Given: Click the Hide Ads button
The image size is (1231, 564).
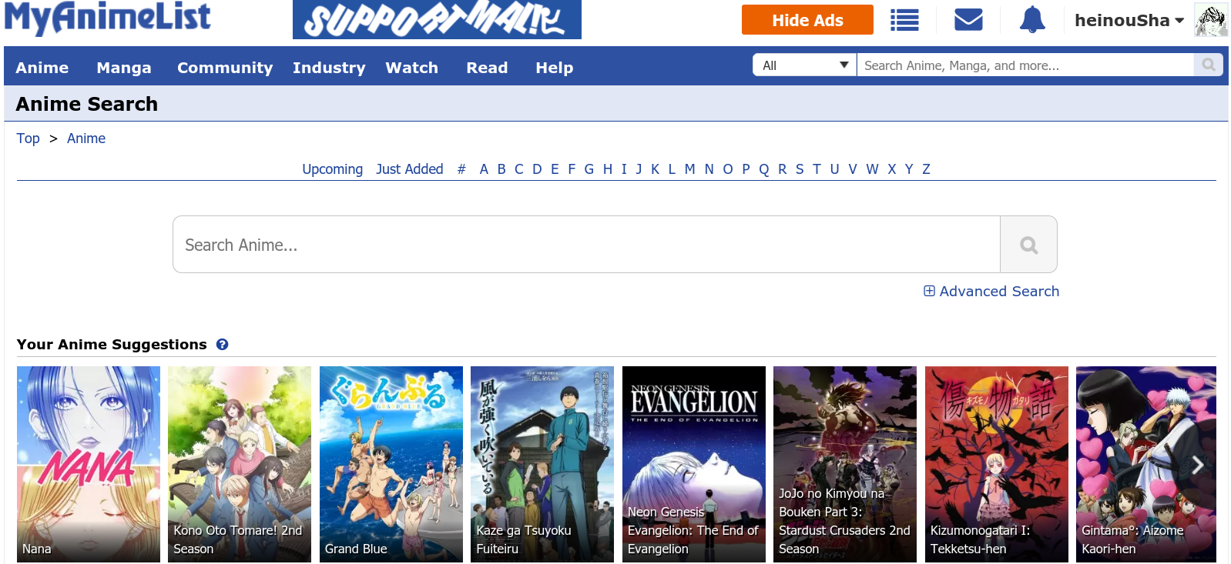Looking at the screenshot, I should (x=807, y=20).
